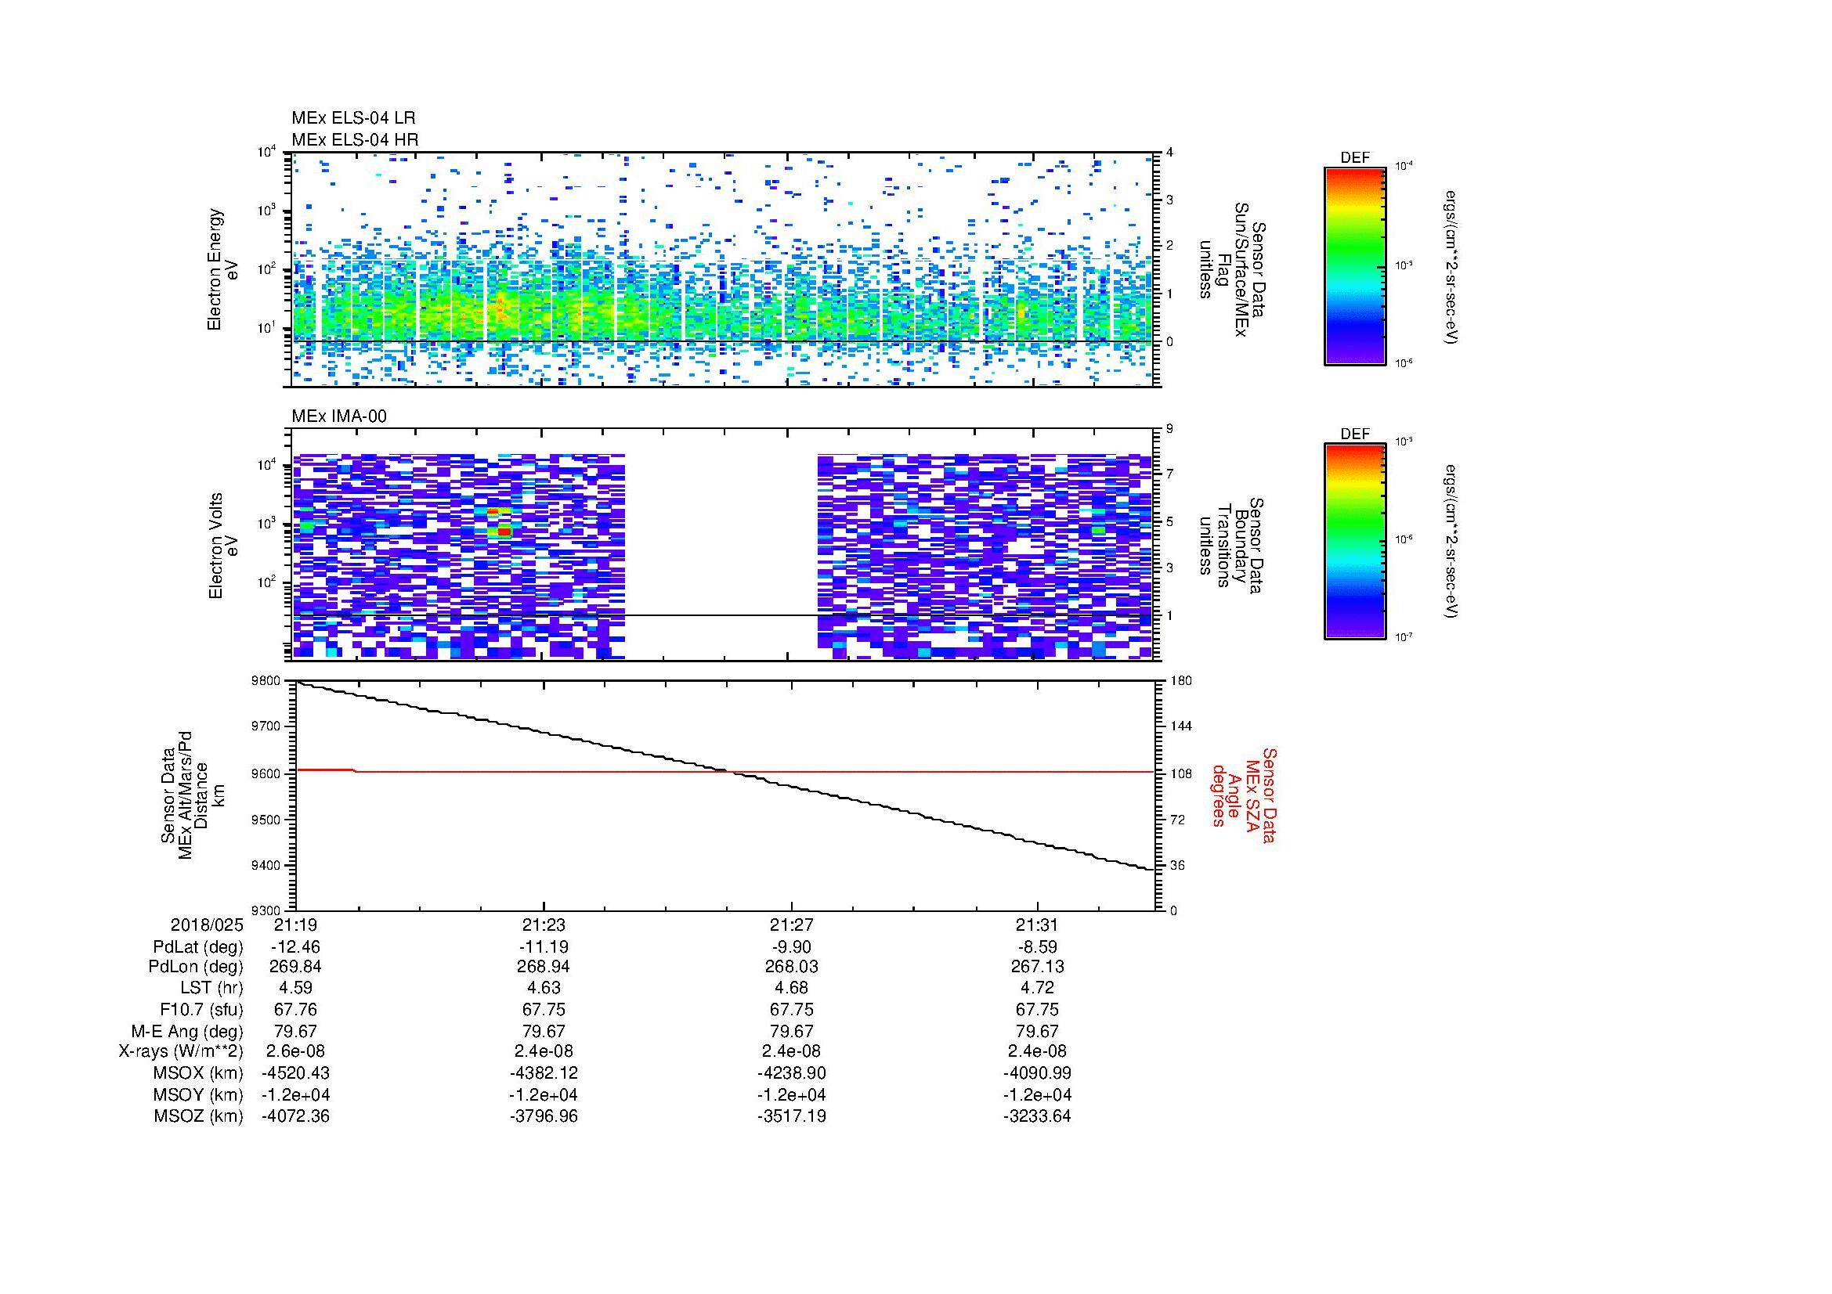This screenshot has width=1832, height=1294.
Task: Click the 'Sun/Surface/MEx Flag unitless' axis label
Action: (x=1232, y=269)
